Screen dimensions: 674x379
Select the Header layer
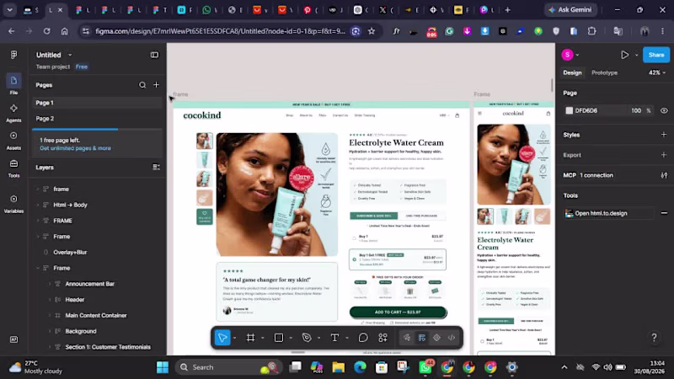75,300
